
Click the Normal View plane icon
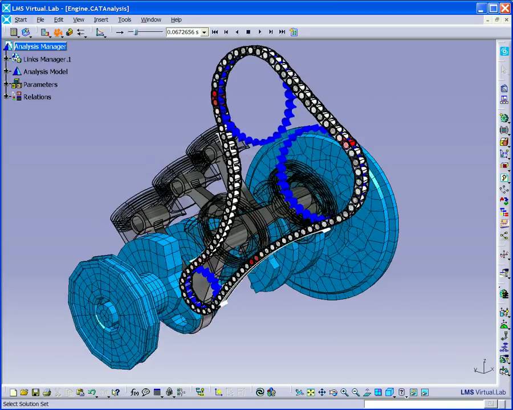tap(367, 392)
